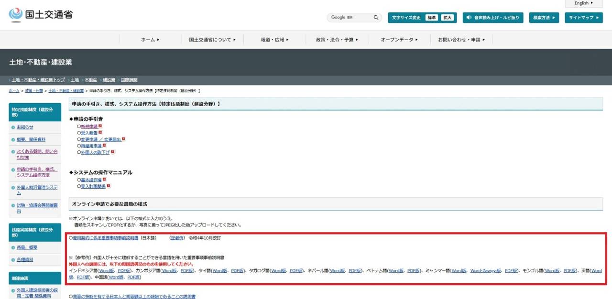Open 雇用契約に係る重要事項事前説明書 link

pyautogui.click(x=105, y=237)
